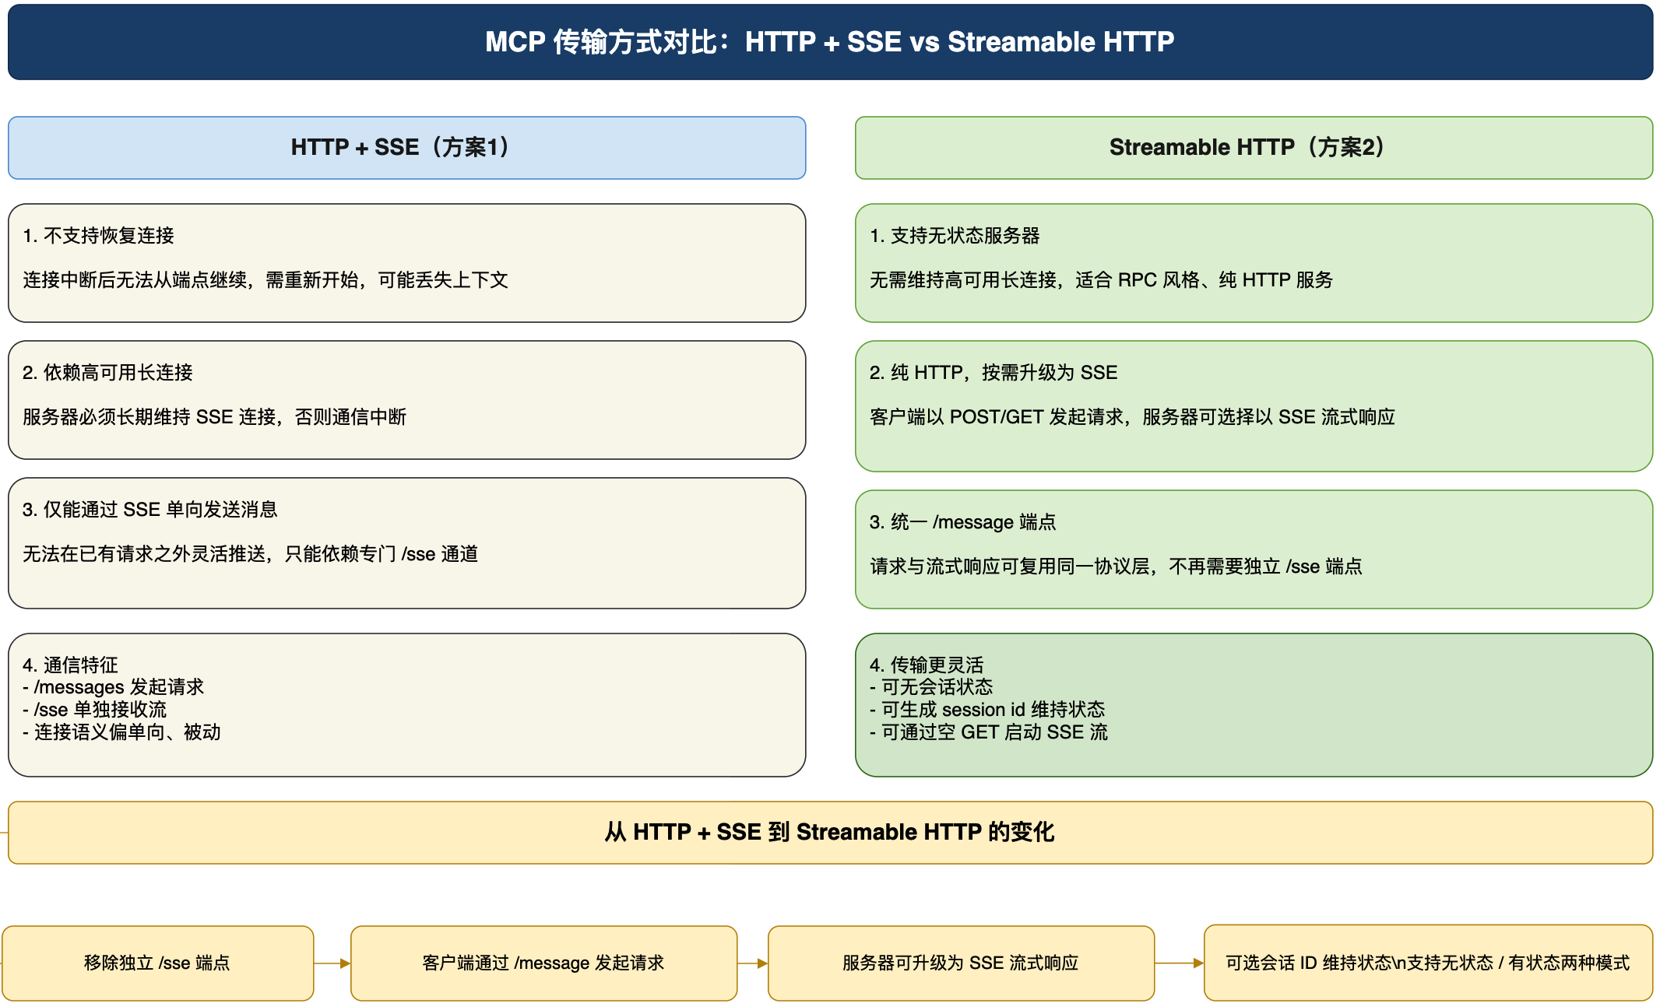This screenshot has width=1660, height=1007.
Task: Select the Streamable HTTP（方案2）header box
Action: point(1254,148)
